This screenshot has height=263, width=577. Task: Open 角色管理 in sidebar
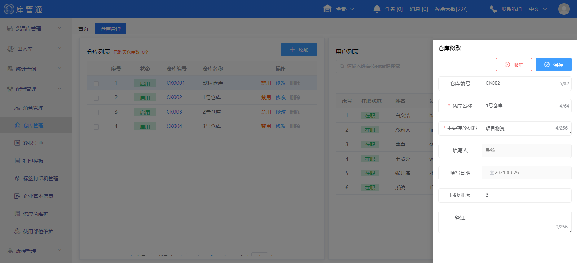(x=33, y=108)
